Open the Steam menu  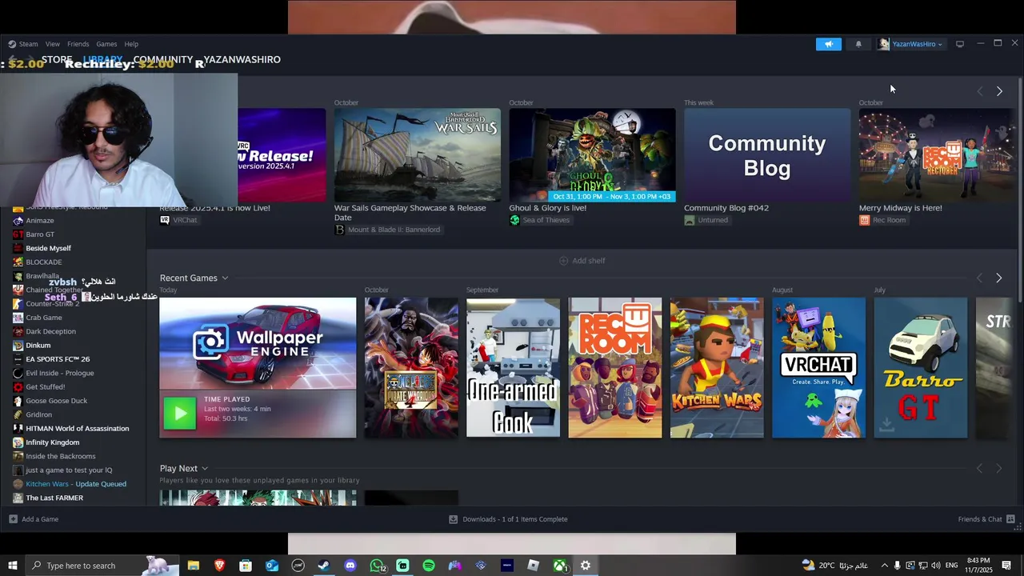[x=23, y=44]
